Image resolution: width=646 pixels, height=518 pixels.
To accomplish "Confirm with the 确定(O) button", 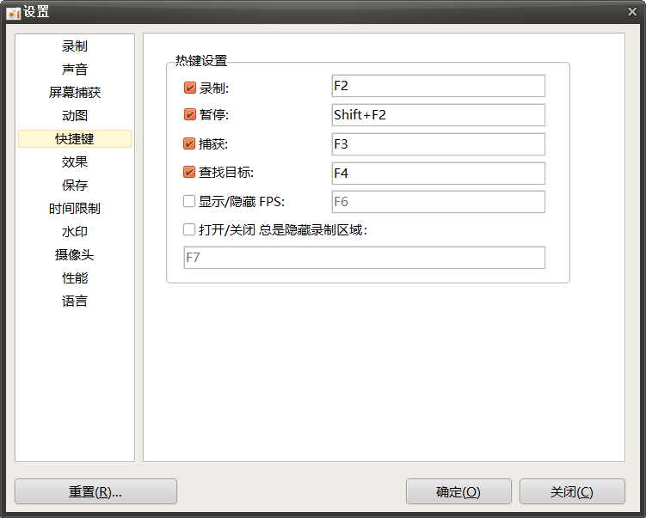I will pyautogui.click(x=458, y=491).
